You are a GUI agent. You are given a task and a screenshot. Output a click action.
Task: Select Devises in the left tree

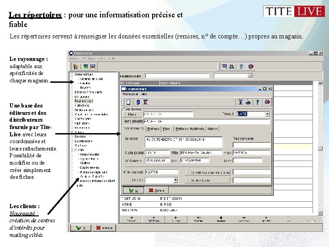(80, 136)
